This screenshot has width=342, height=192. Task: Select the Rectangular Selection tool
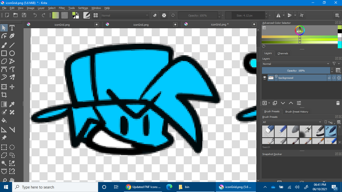click(4, 147)
